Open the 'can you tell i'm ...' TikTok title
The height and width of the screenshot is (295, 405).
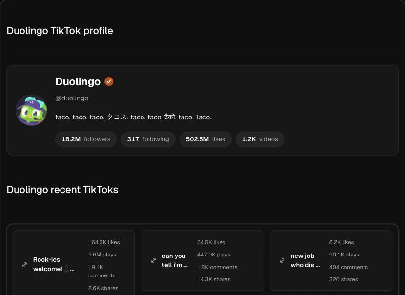175,260
